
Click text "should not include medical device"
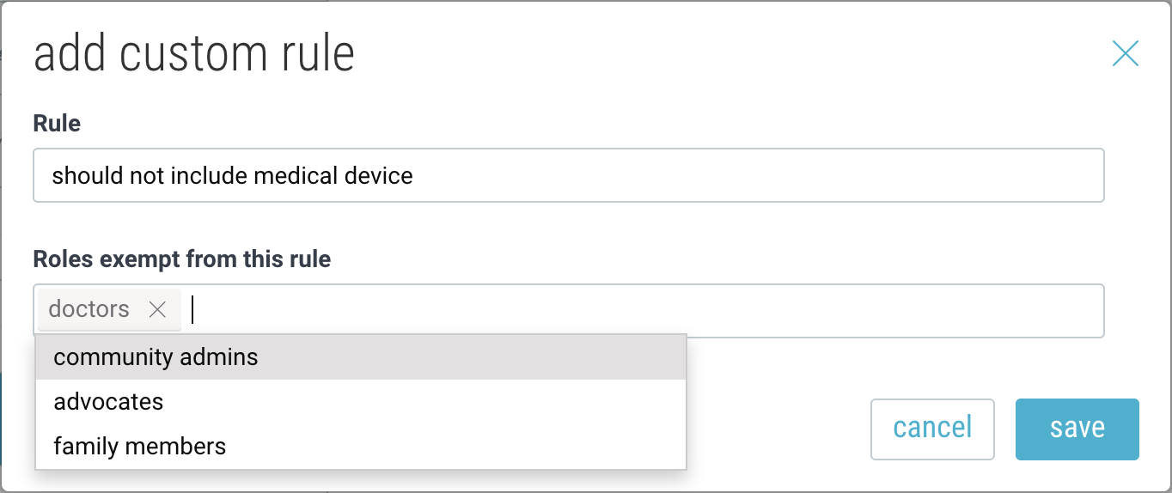click(232, 176)
